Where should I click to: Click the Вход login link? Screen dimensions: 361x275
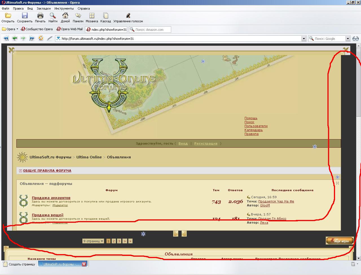tap(183, 143)
